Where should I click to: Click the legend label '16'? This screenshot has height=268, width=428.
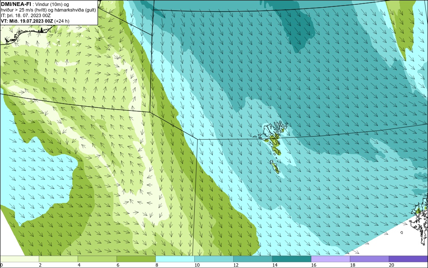click(314, 265)
